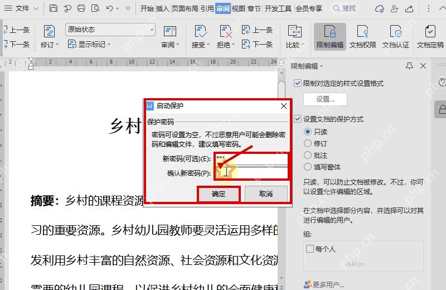Switch to the 引用 tab

(207, 8)
